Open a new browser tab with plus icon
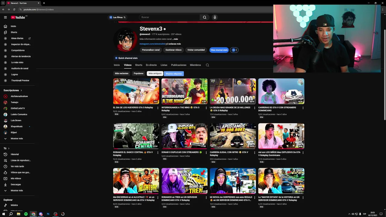The image size is (386, 217). point(44,3)
